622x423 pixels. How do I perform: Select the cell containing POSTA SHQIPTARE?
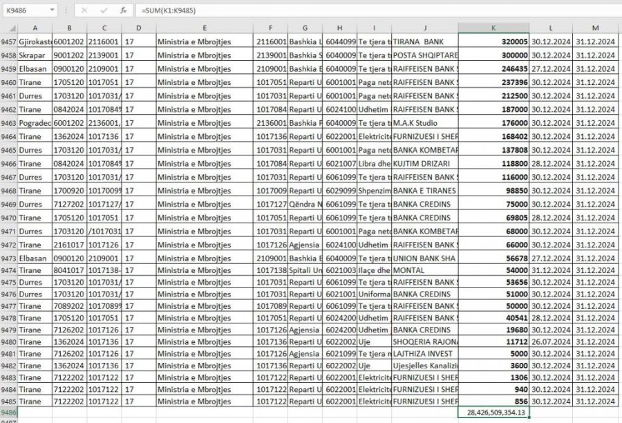(x=424, y=55)
